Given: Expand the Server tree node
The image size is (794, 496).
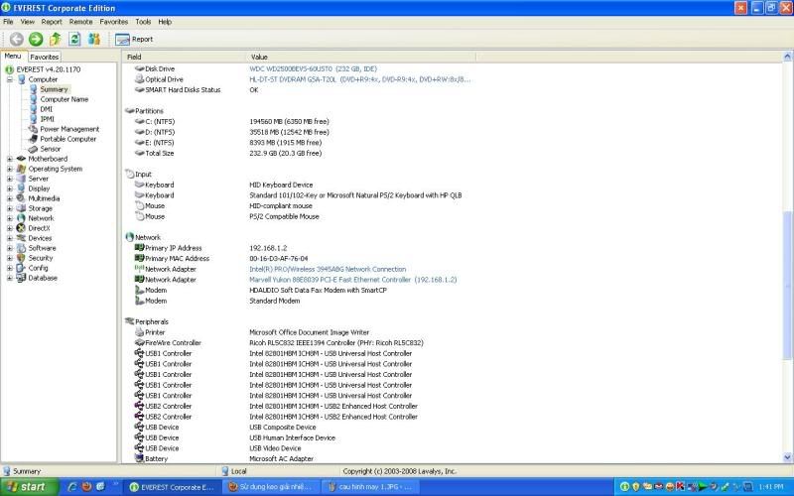Looking at the screenshot, I should point(10,179).
